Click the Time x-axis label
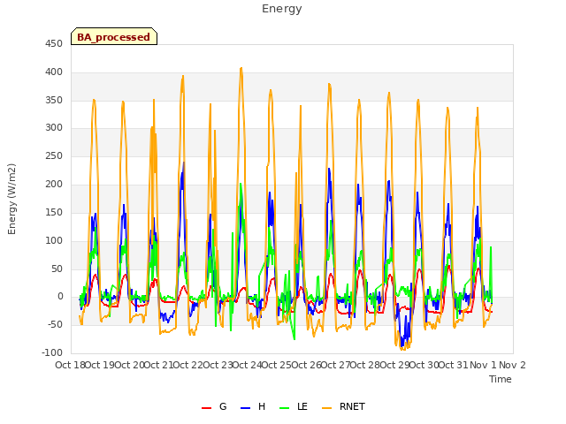 501,379
